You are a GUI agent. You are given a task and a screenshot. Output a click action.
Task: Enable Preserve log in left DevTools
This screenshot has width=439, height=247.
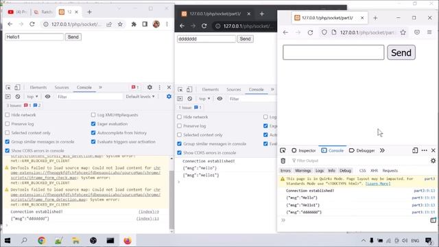[8, 124]
